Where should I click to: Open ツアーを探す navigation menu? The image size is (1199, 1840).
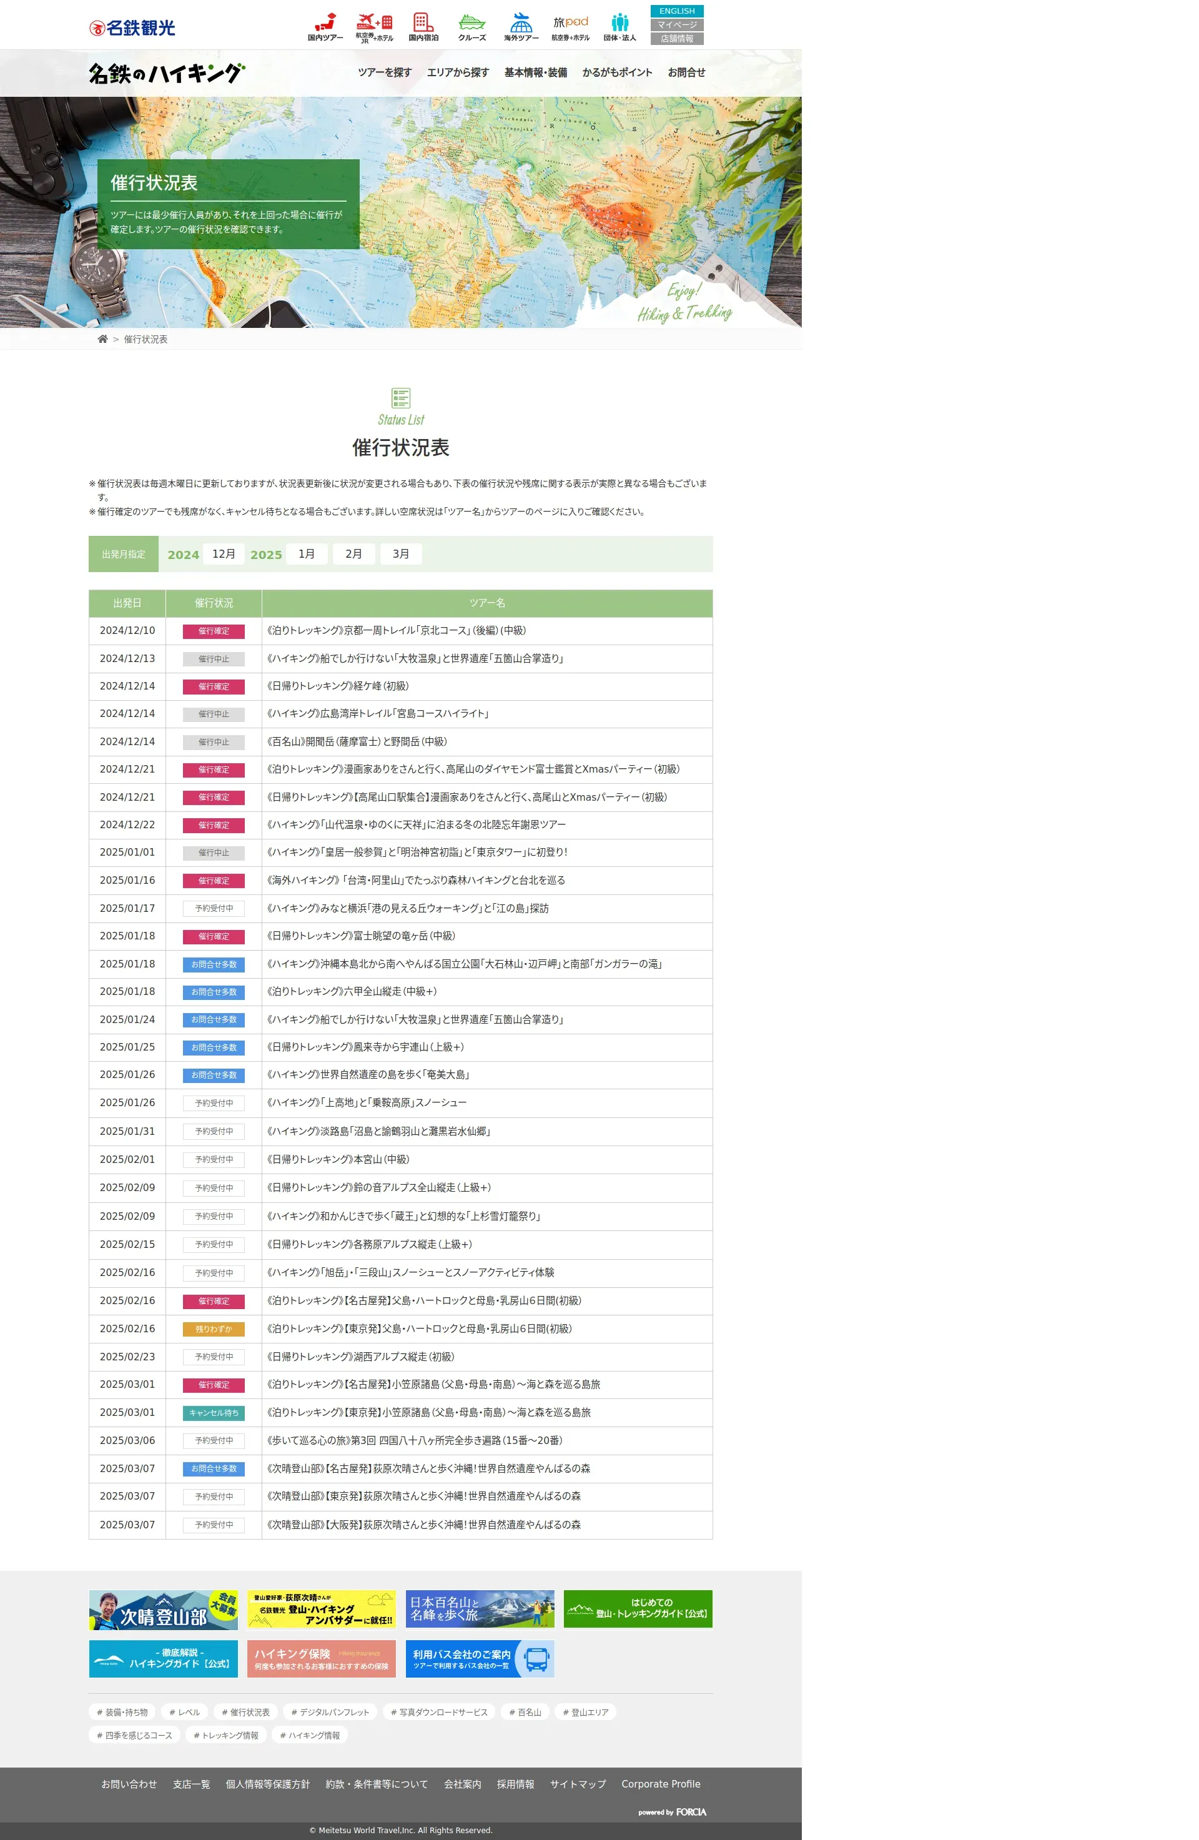pos(384,72)
